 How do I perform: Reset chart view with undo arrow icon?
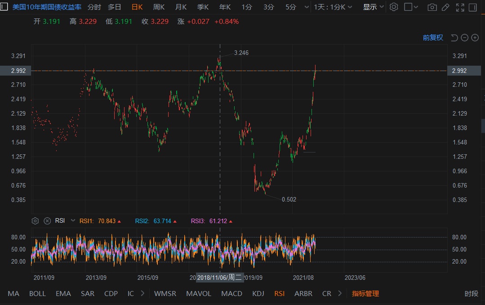click(454, 38)
